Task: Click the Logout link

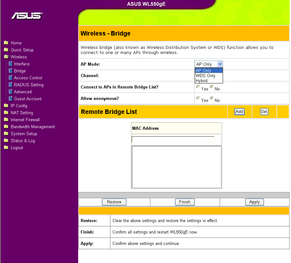Action: (17, 148)
